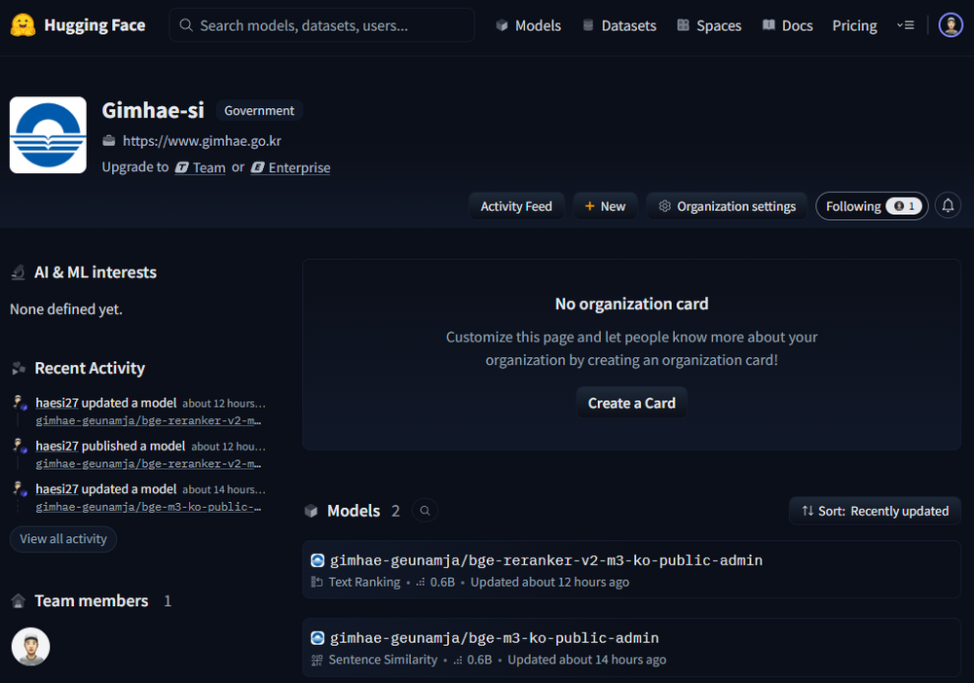Click the Gimhae-si organization name title
This screenshot has width=974, height=683.
(153, 110)
